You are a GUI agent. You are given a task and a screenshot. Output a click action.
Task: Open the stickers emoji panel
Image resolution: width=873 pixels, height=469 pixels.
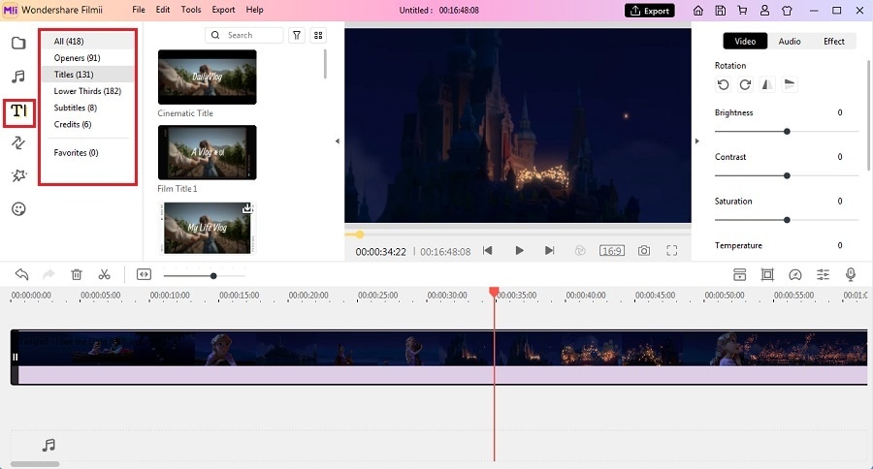point(18,209)
